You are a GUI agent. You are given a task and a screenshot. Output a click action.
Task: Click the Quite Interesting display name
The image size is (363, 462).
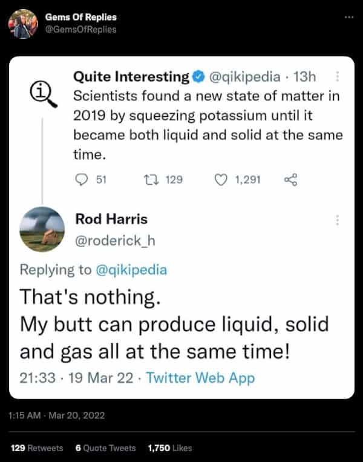[x=131, y=77]
